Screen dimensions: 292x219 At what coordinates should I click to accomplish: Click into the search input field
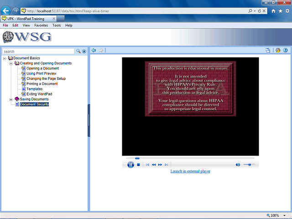(38, 52)
